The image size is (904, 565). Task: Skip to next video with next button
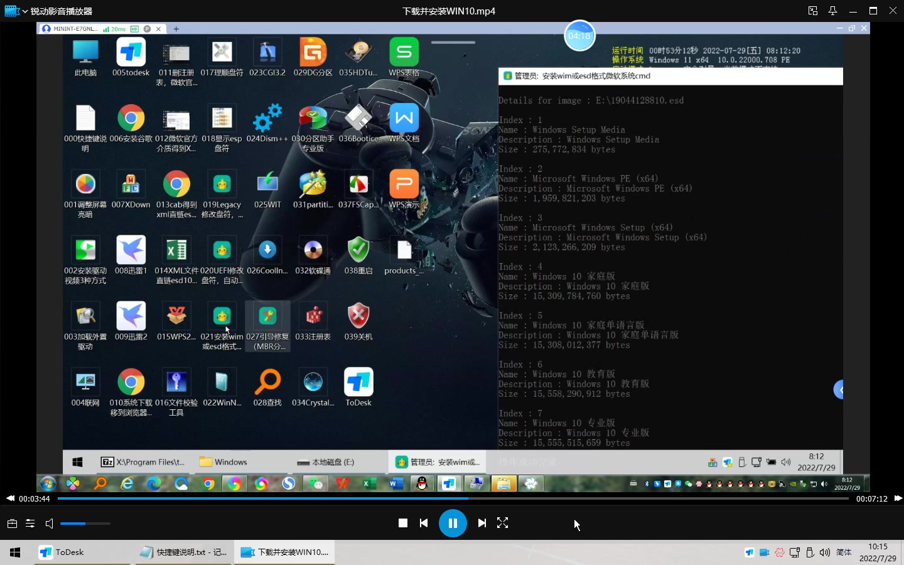pos(482,522)
